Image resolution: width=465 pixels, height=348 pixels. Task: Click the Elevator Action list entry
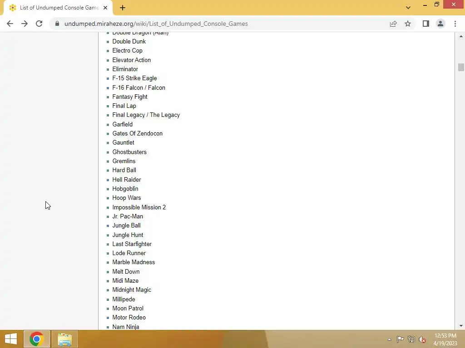[x=131, y=60]
